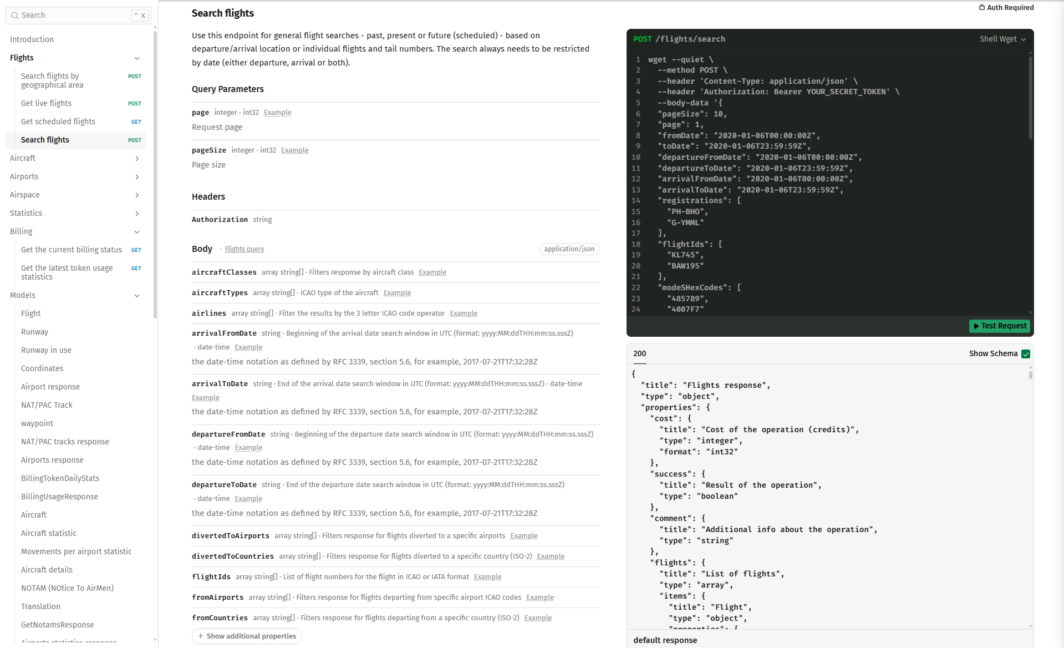Screen dimensions: 1064x648
Task: Show Example for fromAirports
Action: (540, 598)
